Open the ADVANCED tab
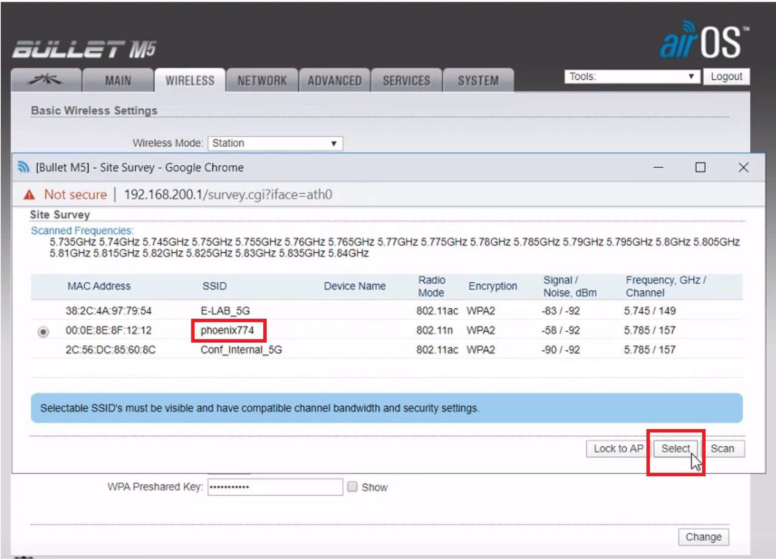The image size is (776, 559). point(334,80)
